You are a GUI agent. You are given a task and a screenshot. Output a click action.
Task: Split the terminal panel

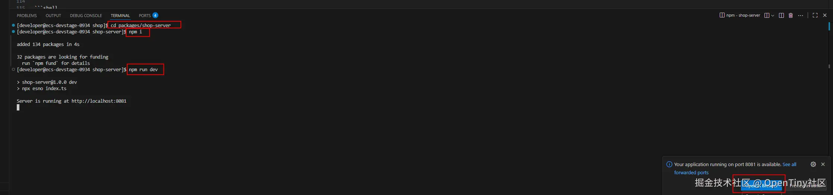(781, 15)
